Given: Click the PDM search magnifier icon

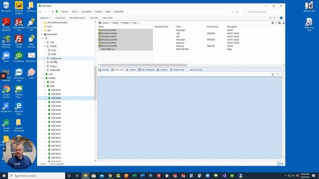Looking at the screenshot, I should pos(273,23).
